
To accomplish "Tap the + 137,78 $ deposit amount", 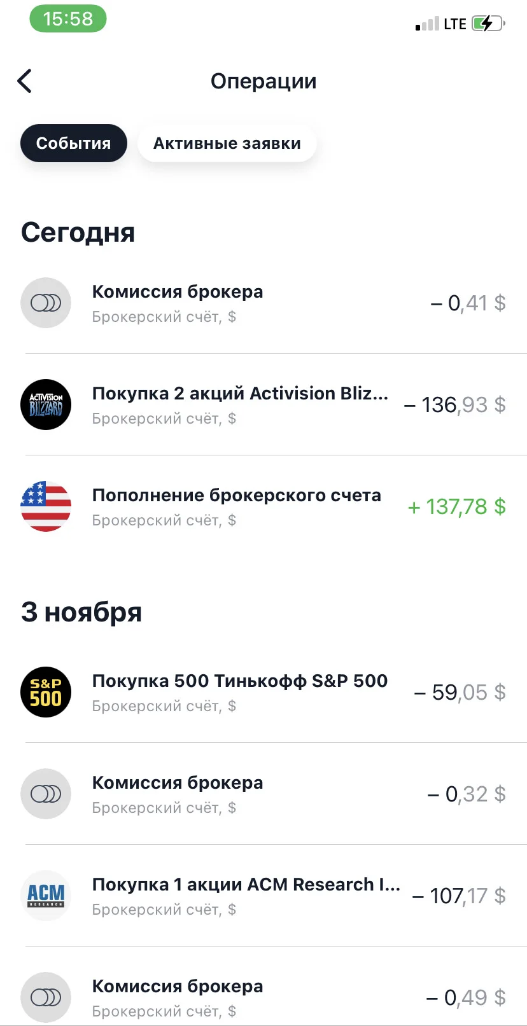I will [457, 506].
